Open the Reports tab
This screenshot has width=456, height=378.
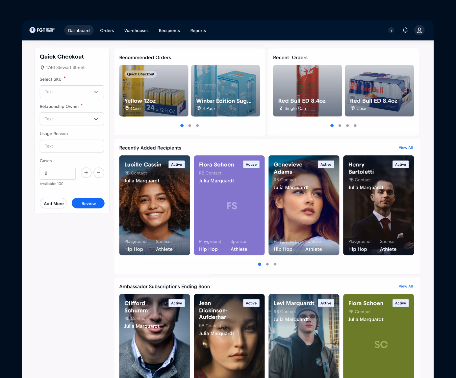(x=198, y=31)
